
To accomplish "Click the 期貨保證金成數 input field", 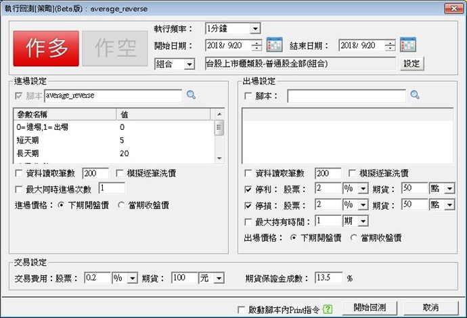I will pyautogui.click(x=329, y=278).
